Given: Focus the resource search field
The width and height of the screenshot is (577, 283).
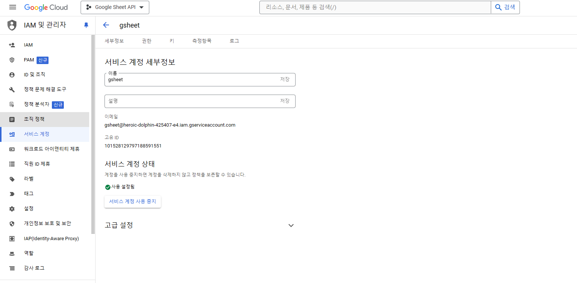Looking at the screenshot, I should click(x=375, y=7).
